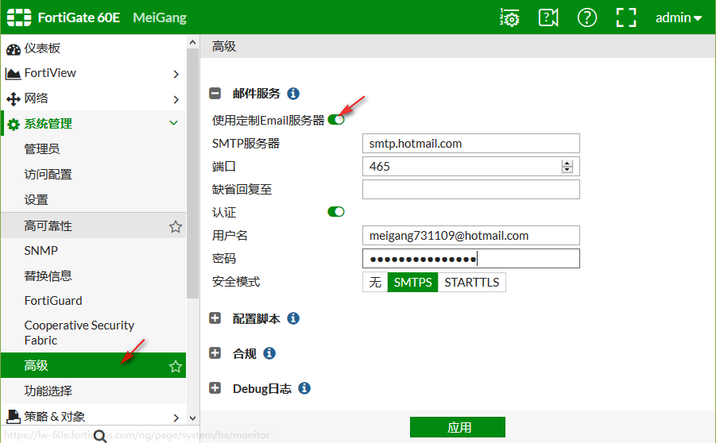Select STARTTLS security mode
Viewport: 716px width, 443px height.
pyautogui.click(x=472, y=282)
